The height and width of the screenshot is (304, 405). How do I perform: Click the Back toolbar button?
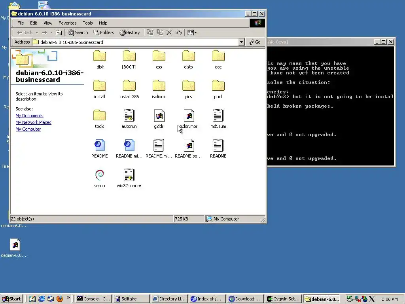[x=25, y=32]
